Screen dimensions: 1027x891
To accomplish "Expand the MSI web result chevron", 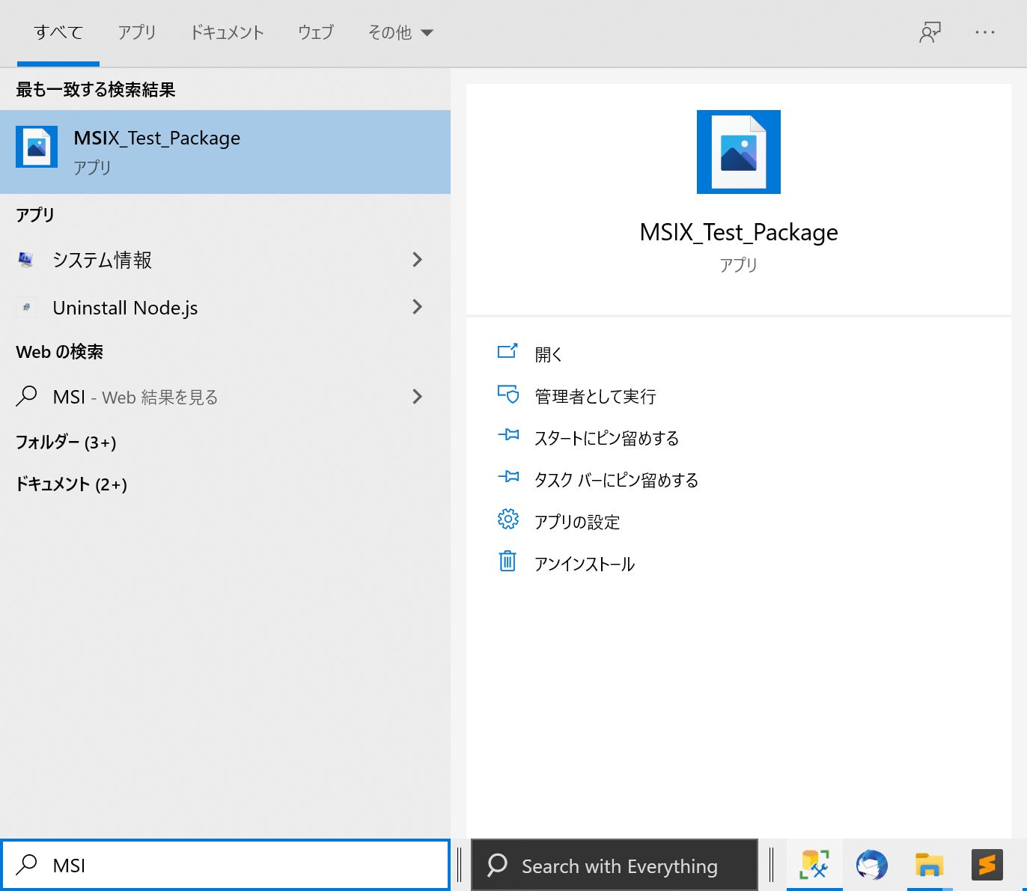I will (x=418, y=397).
